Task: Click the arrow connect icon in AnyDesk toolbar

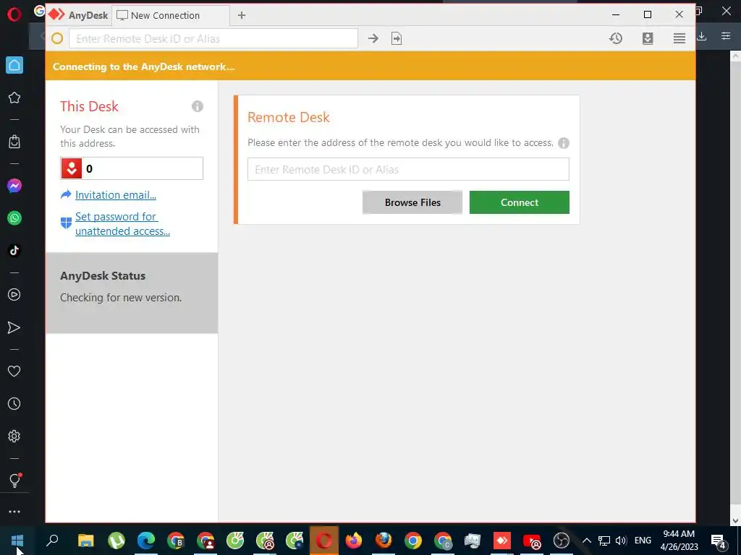Action: 373,39
